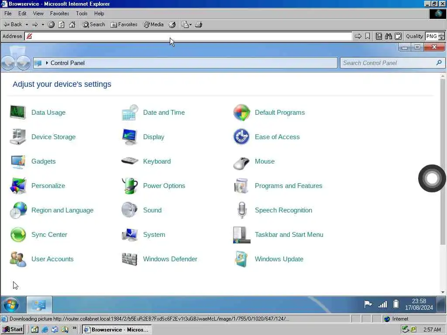
Task: Click the Windows Defender brick wall icon
Action: [129, 259]
